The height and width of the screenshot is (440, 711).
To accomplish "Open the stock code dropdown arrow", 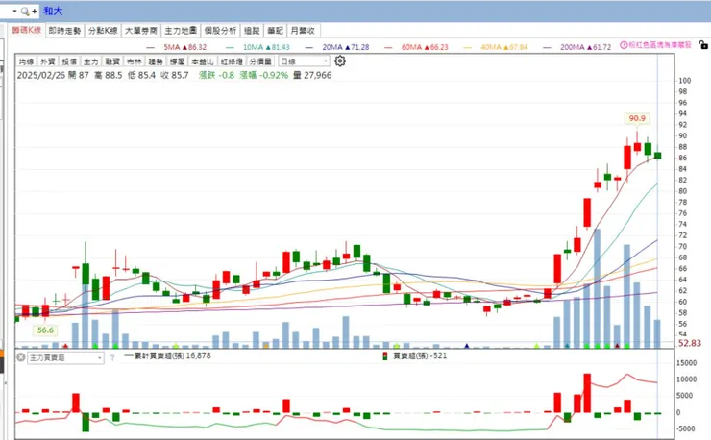I will tap(14, 11).
